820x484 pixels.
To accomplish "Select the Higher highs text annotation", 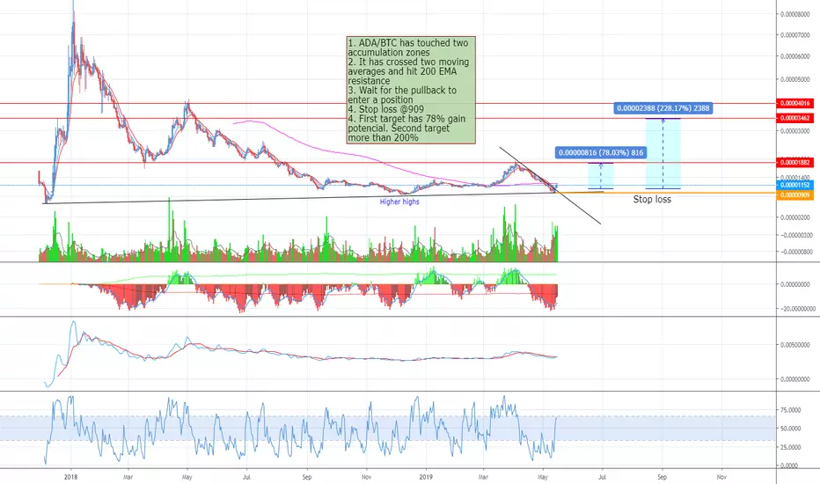I will click(x=399, y=202).
